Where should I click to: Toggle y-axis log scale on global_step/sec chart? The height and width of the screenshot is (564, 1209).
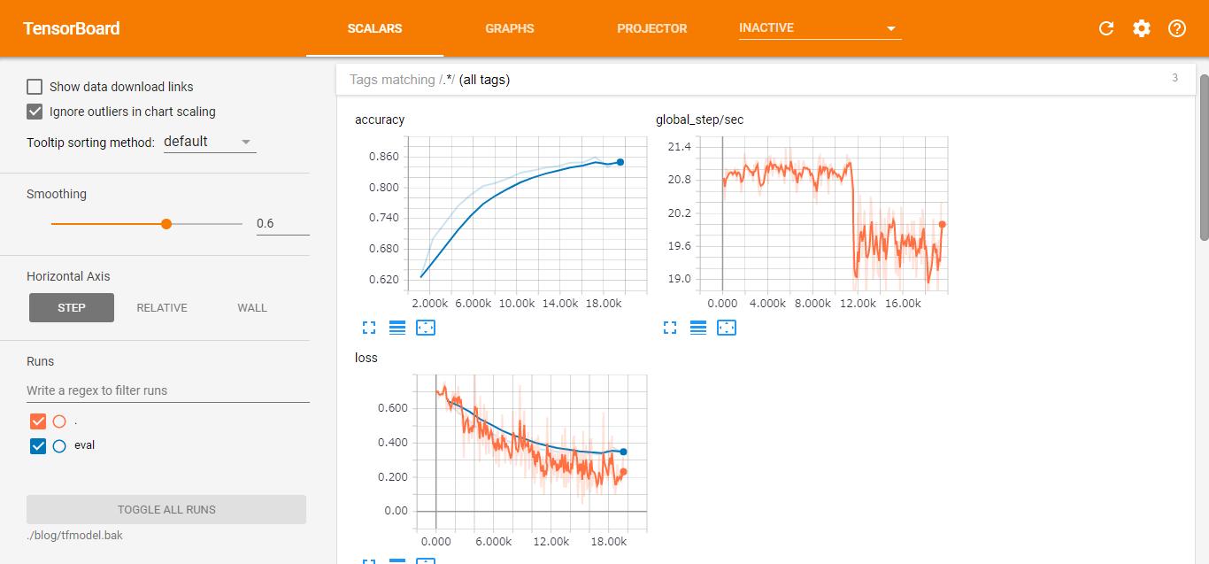tap(698, 328)
